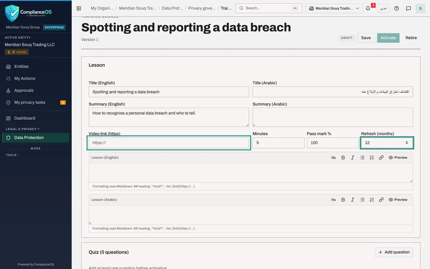
Task: Toggle Preview for Lesson (English)
Action: [x=398, y=157]
